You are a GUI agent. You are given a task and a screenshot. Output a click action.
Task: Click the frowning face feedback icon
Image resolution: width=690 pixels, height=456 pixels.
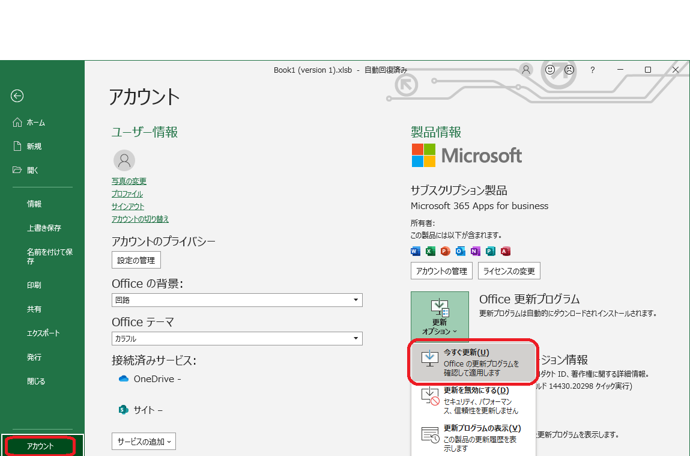coord(569,70)
